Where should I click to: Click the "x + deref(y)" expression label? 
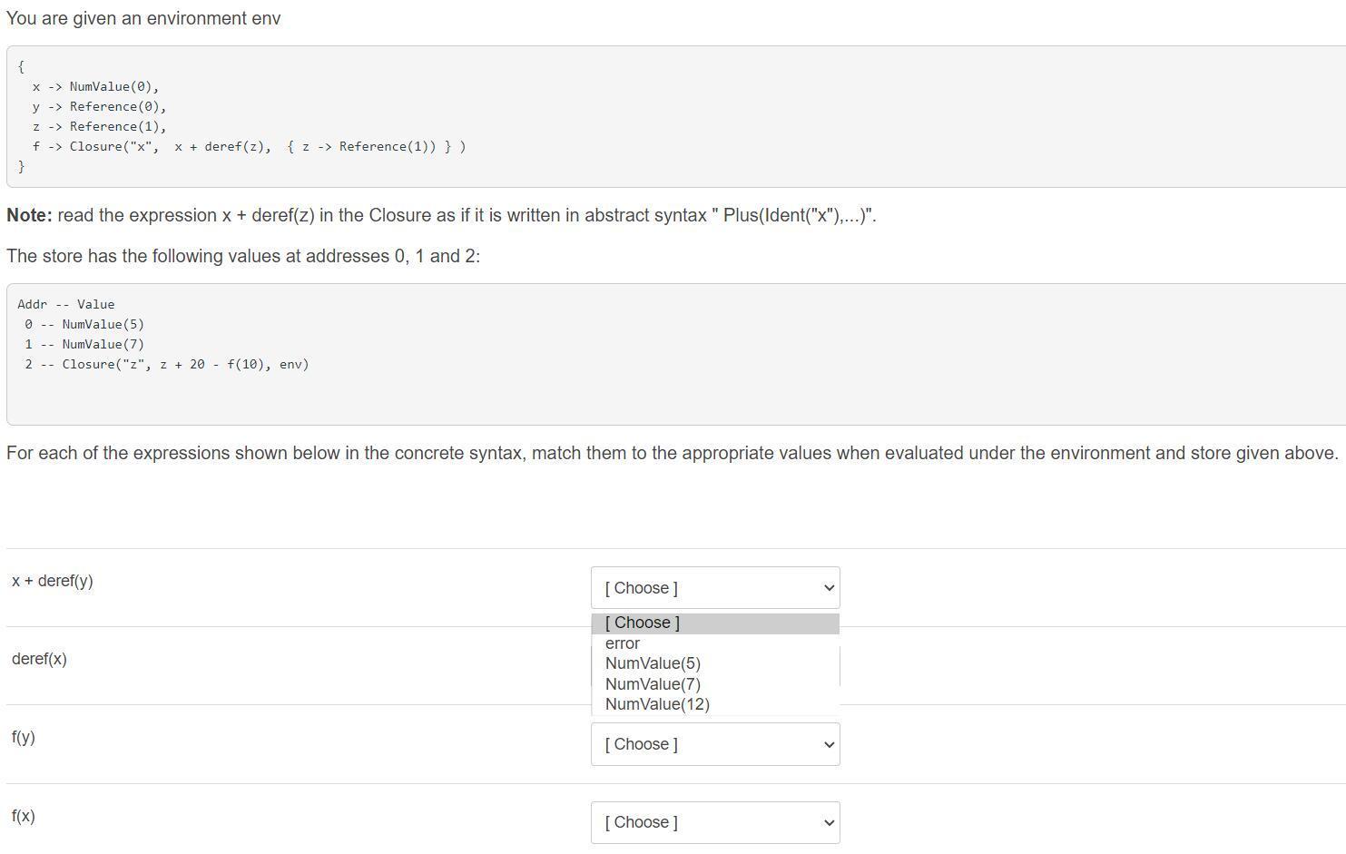click(x=53, y=580)
